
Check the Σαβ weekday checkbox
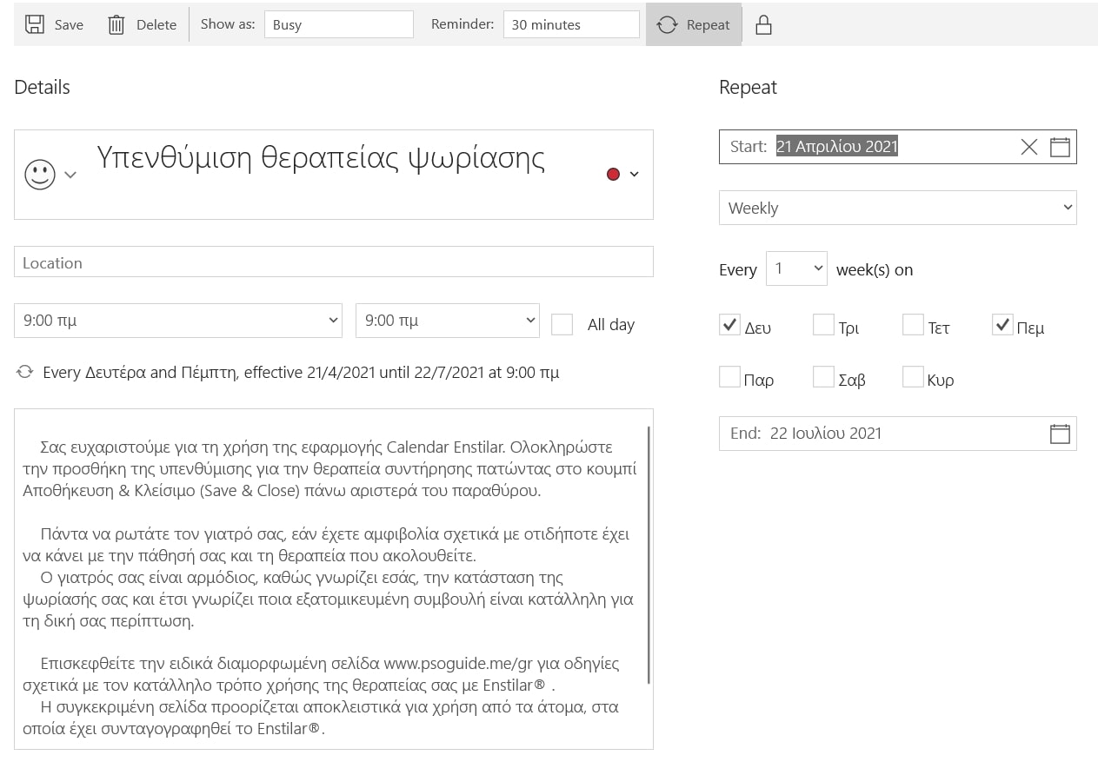[x=823, y=377]
